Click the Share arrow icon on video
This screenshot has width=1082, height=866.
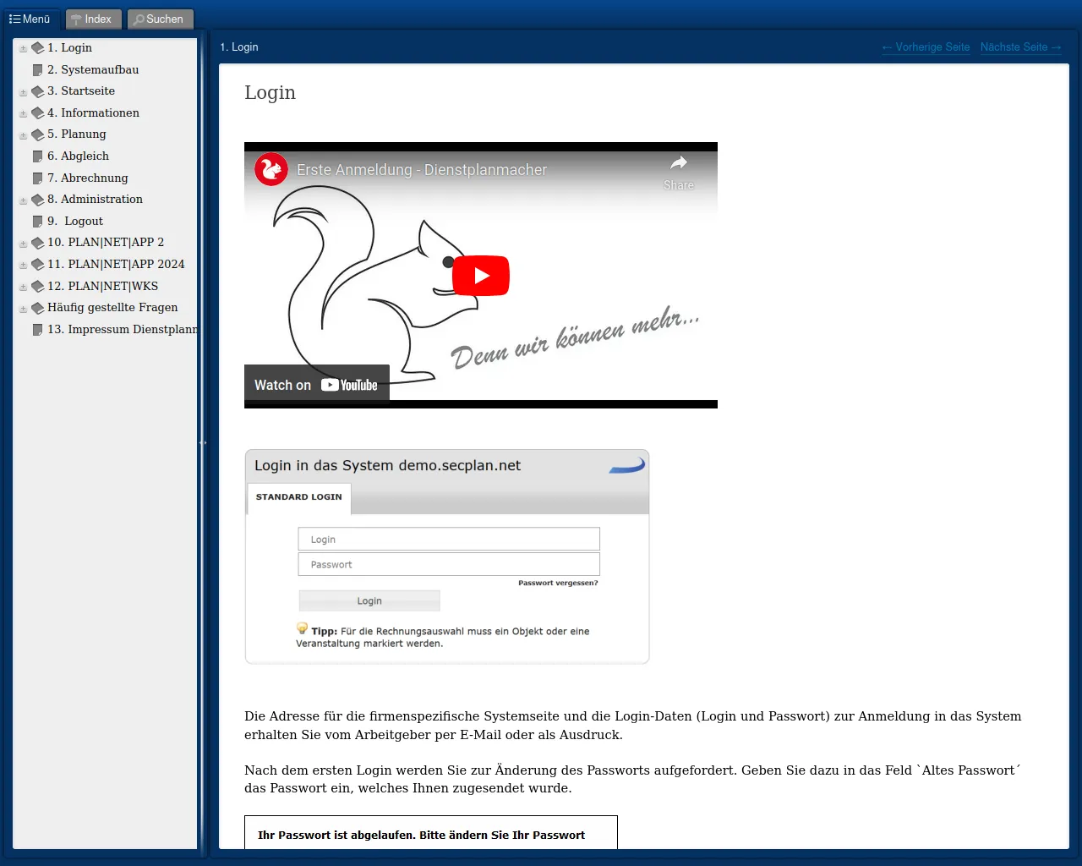(678, 164)
